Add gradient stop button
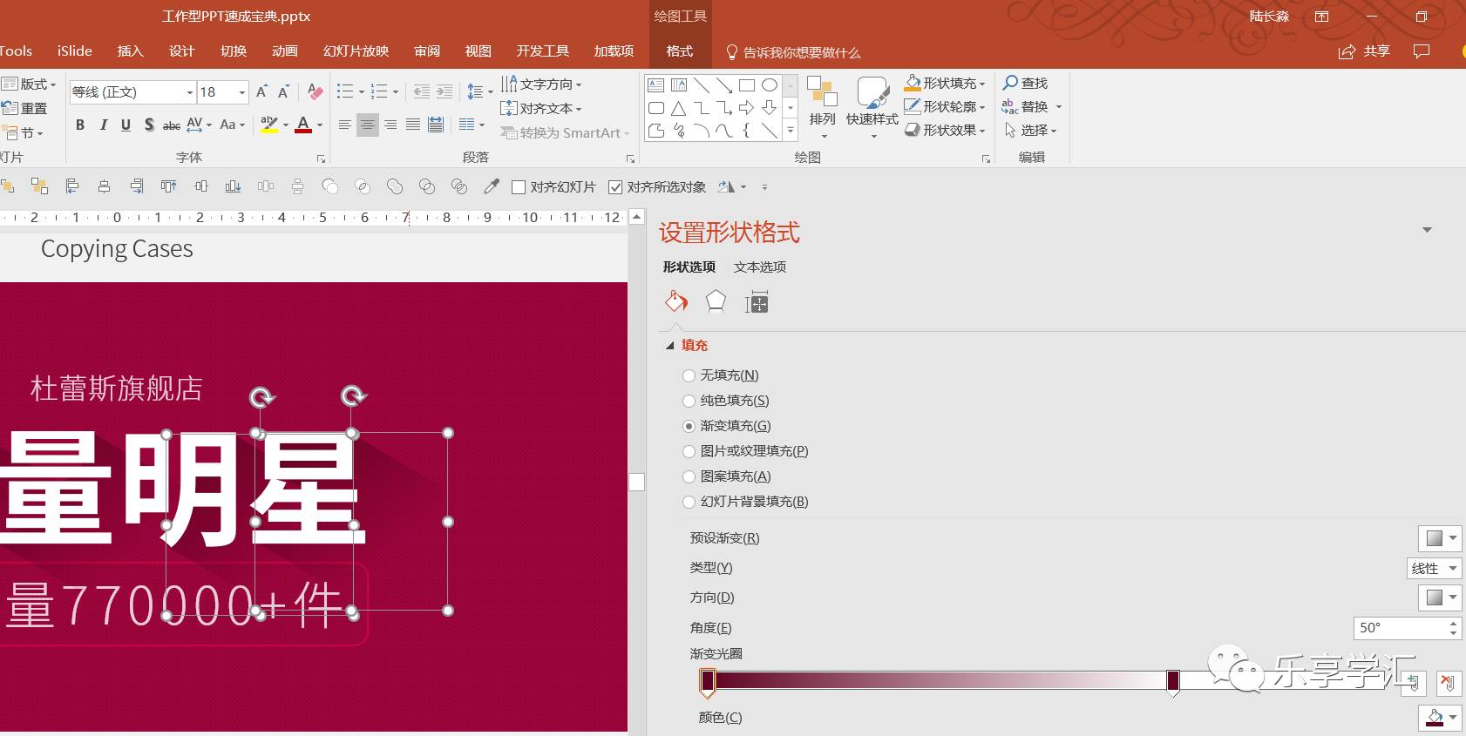Screen dimensions: 1466x736 click(1415, 683)
